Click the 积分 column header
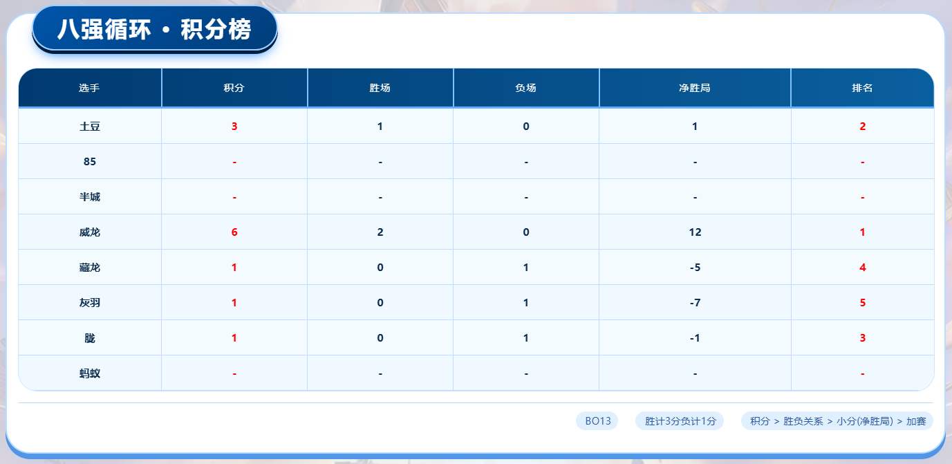The height and width of the screenshot is (464, 952). 234,88
